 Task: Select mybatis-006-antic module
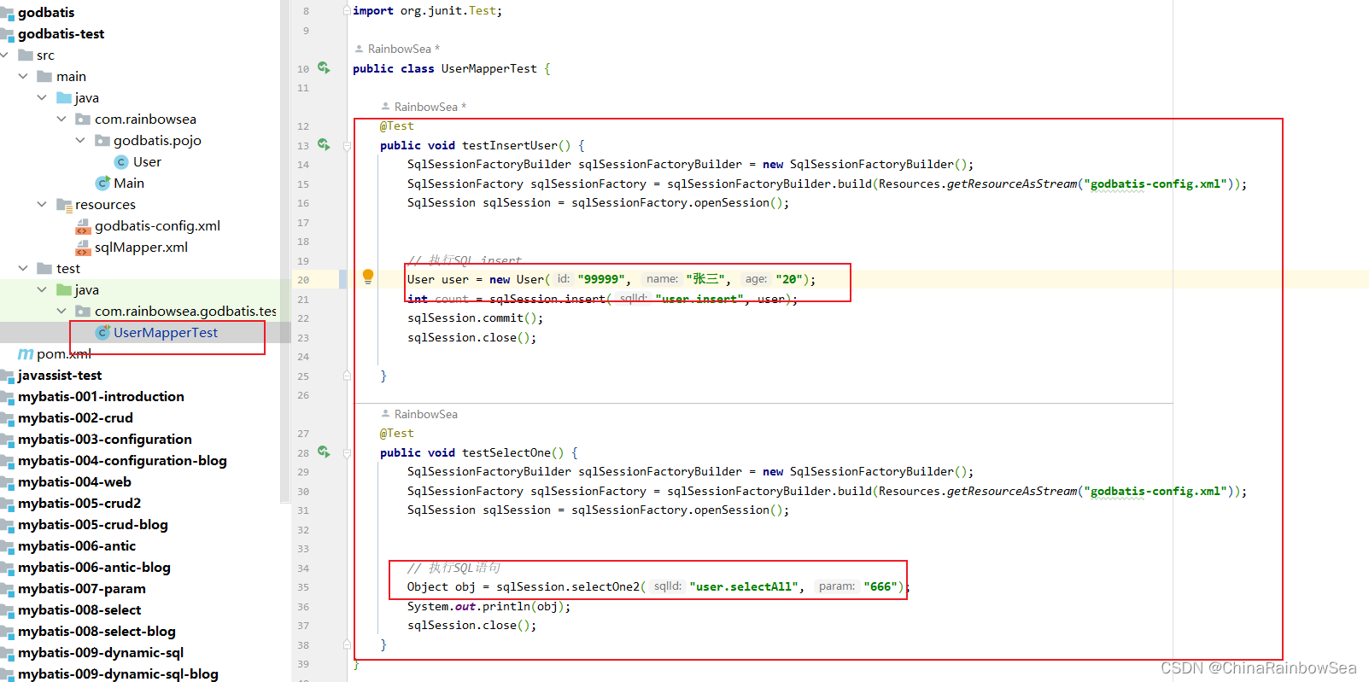tap(77, 546)
